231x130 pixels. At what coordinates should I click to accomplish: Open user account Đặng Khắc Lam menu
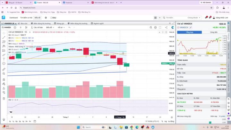[220, 18]
